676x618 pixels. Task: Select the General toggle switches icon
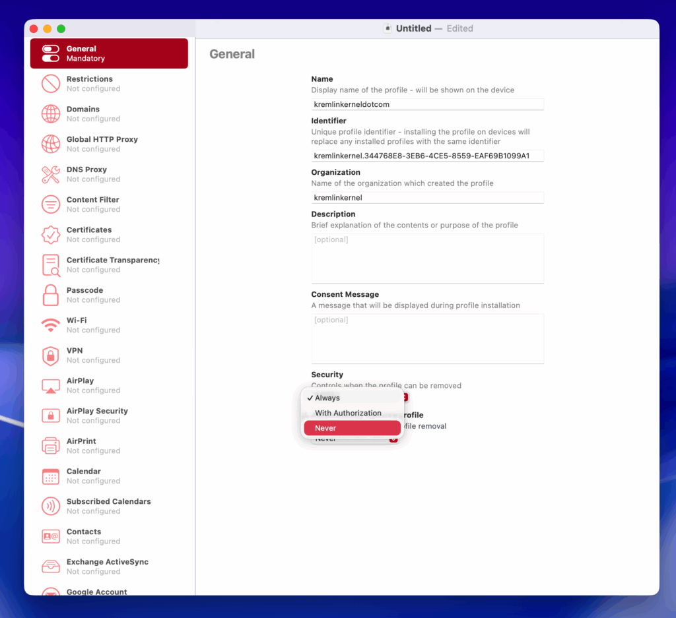[51, 53]
